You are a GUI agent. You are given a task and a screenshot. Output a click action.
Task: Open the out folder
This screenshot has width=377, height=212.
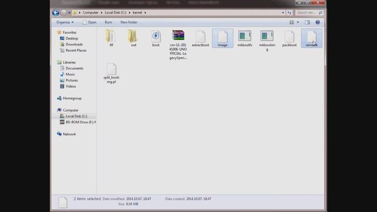134,38
